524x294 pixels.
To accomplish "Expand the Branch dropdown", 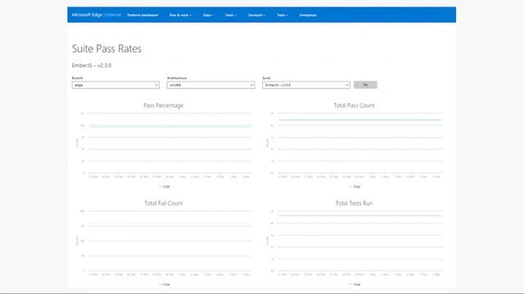I will coord(115,85).
